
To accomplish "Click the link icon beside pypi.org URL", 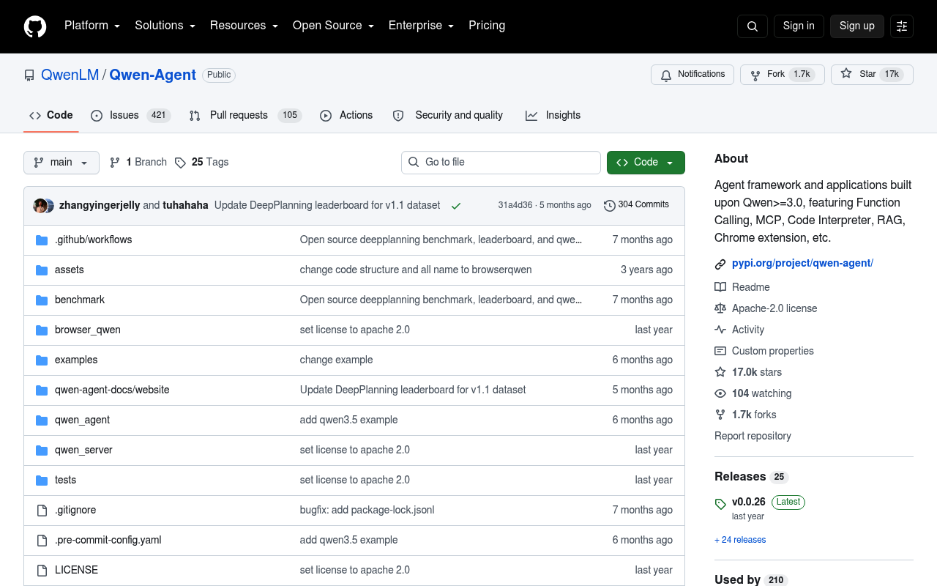I will [x=720, y=264].
